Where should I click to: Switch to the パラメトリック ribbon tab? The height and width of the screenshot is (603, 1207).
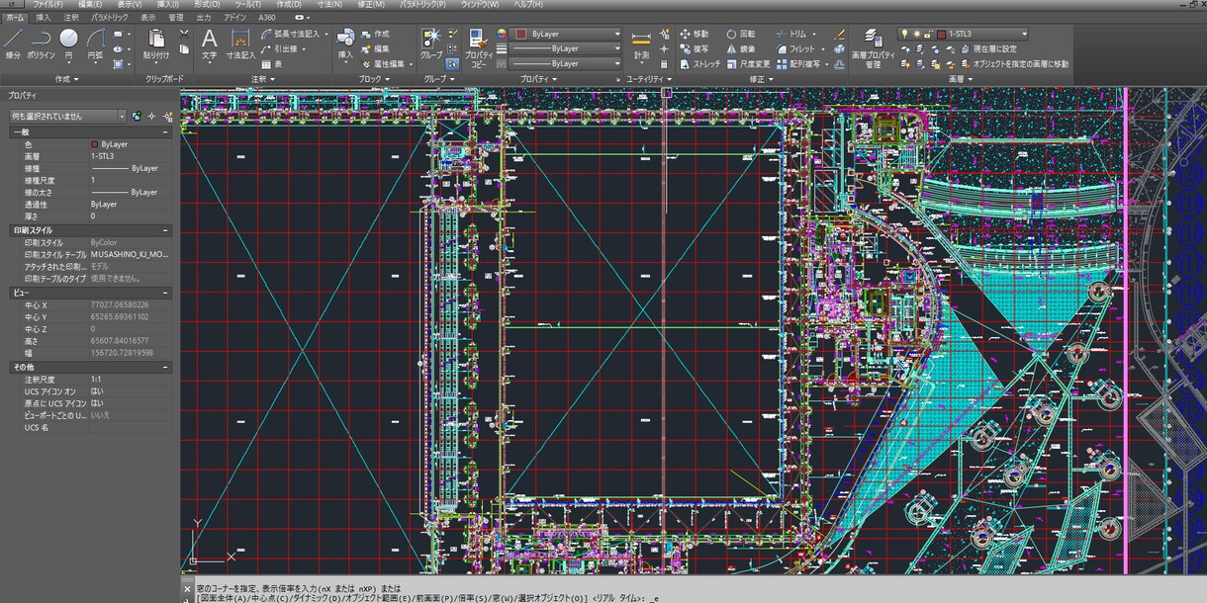click(x=110, y=17)
